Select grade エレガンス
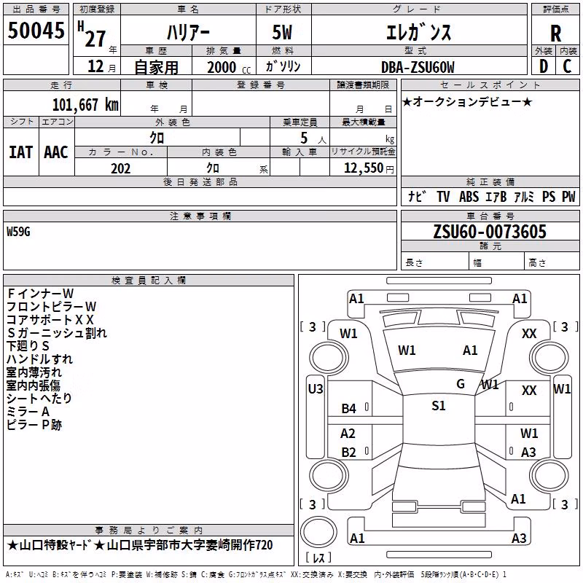The width and height of the screenshot is (583, 583). tap(418, 32)
